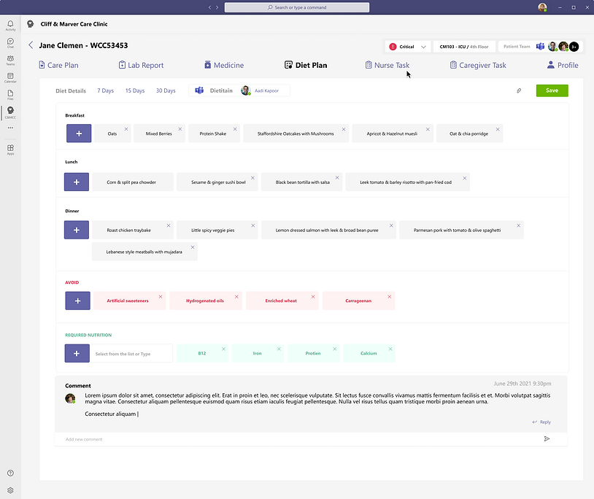
Task: Go back with the arrow beside Jane Clemen
Action: [31, 45]
